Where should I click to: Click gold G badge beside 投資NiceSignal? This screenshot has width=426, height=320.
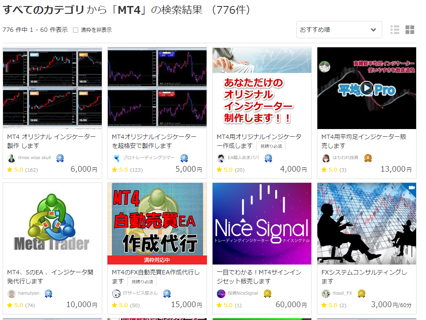(x=268, y=294)
